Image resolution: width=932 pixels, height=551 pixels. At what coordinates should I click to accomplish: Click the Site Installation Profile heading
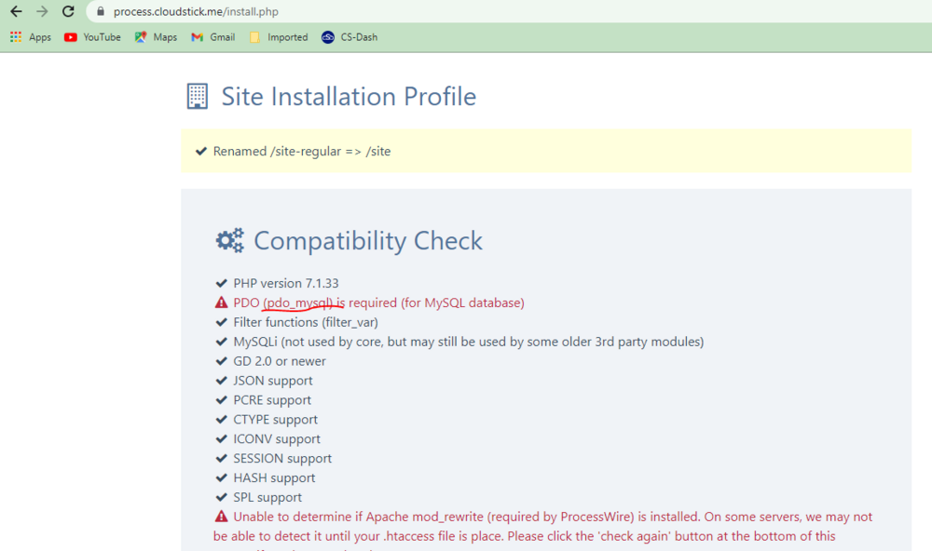(348, 97)
